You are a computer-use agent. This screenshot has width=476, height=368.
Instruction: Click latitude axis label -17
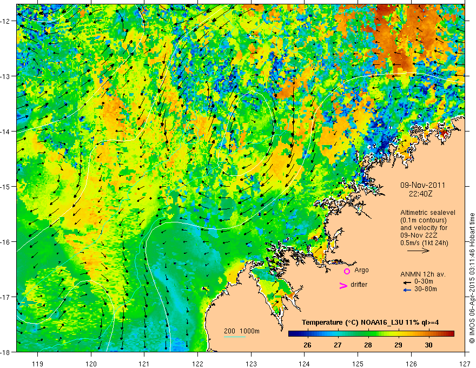coord(6,297)
